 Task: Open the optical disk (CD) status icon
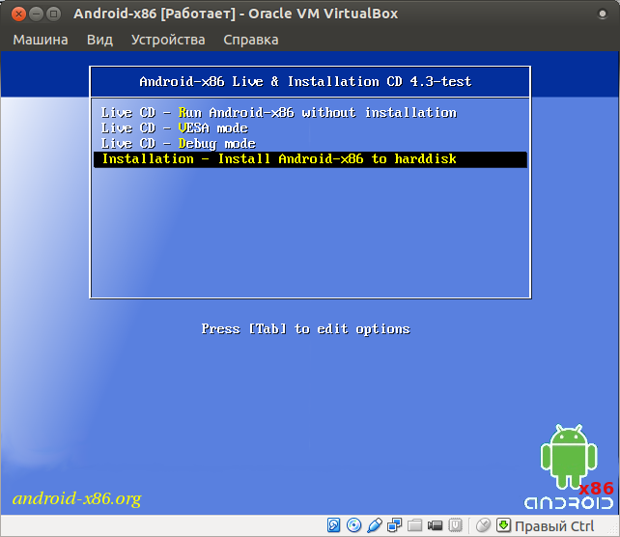[354, 526]
